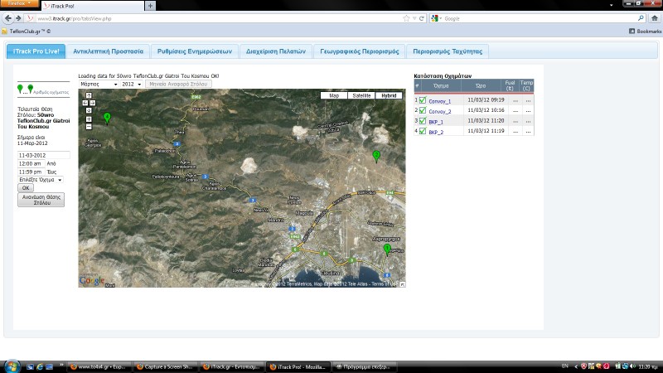Viewport: 663px width, 373px height.
Task: Zoom out the map with minus button
Action: coord(89,127)
